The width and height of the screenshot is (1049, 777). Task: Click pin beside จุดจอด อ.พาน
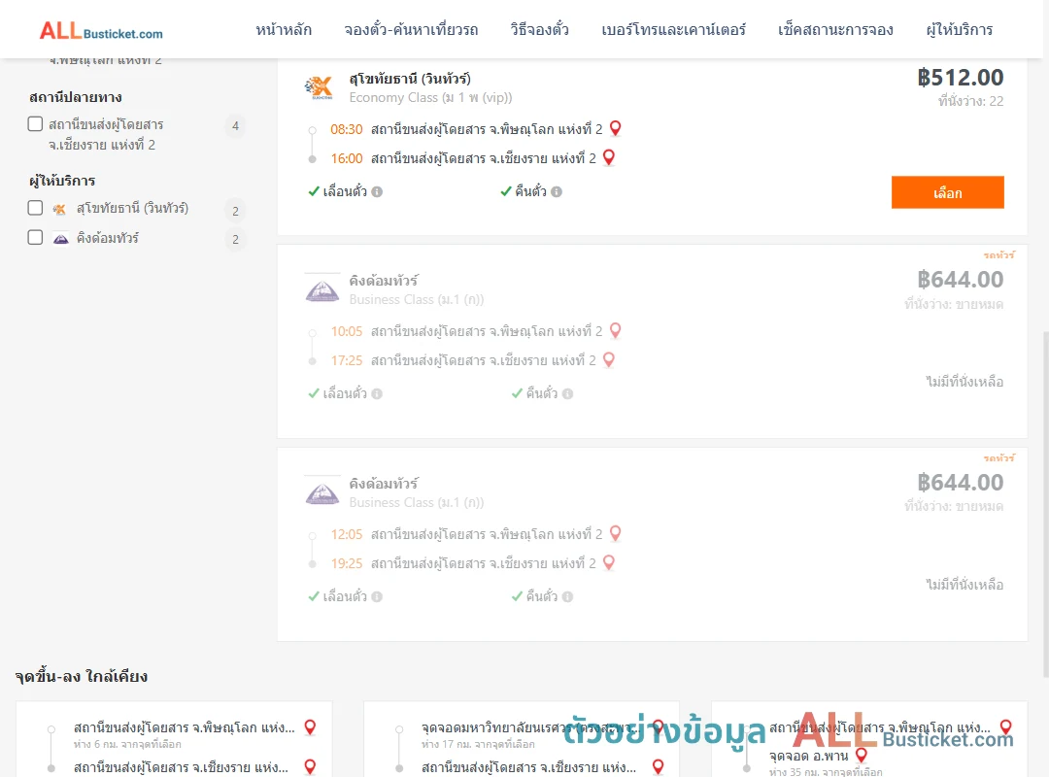[x=862, y=755]
